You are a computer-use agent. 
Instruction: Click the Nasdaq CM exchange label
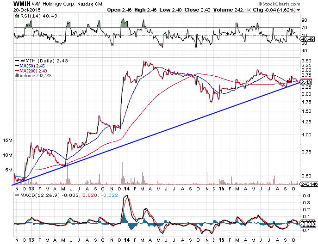pyautogui.click(x=90, y=4)
